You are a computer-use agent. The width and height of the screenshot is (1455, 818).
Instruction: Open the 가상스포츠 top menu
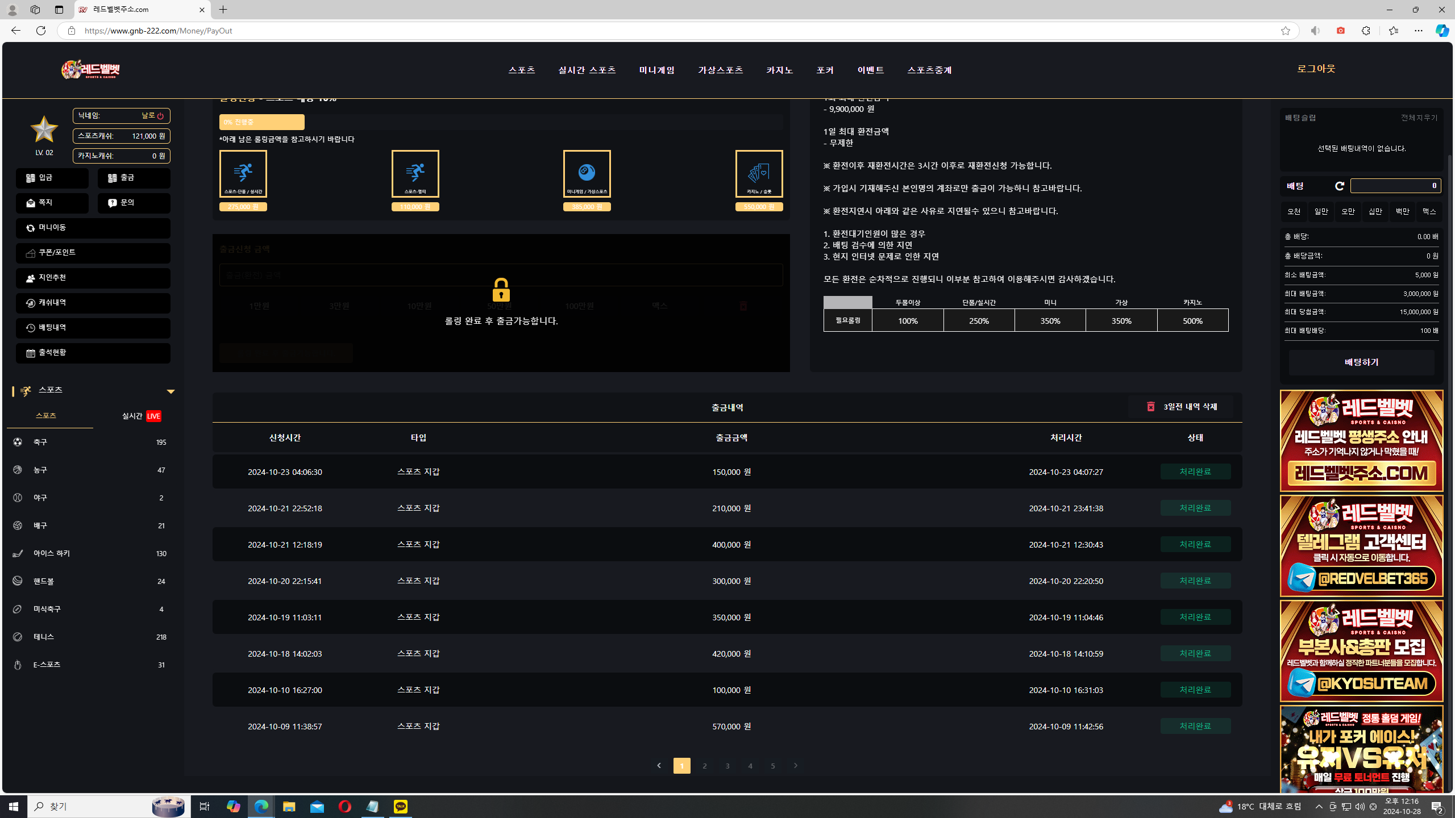pyautogui.click(x=721, y=70)
